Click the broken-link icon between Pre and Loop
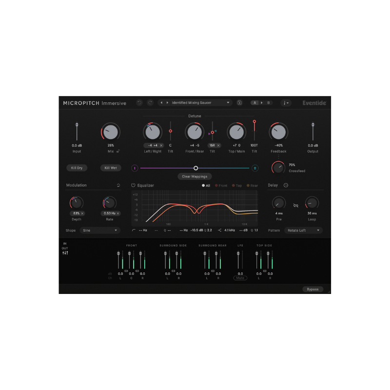390x390 pixels. 295,205
